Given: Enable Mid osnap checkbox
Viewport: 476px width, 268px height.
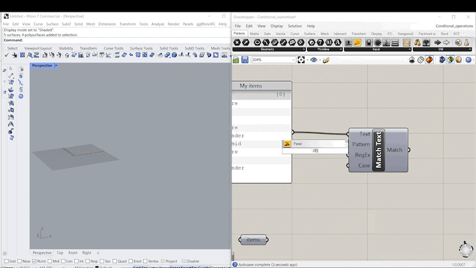Looking at the screenshot, I should (x=50, y=261).
